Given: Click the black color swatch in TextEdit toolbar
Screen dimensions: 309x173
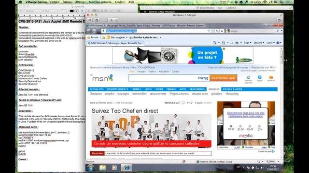Looking at the screenshot, I should [72, 11].
